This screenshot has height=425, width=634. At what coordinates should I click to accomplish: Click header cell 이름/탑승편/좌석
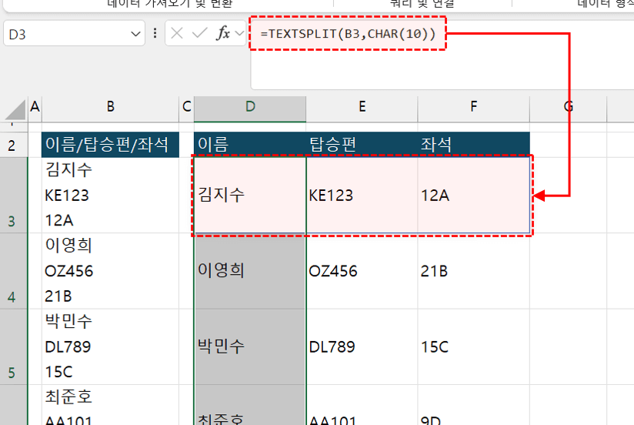tap(110, 145)
